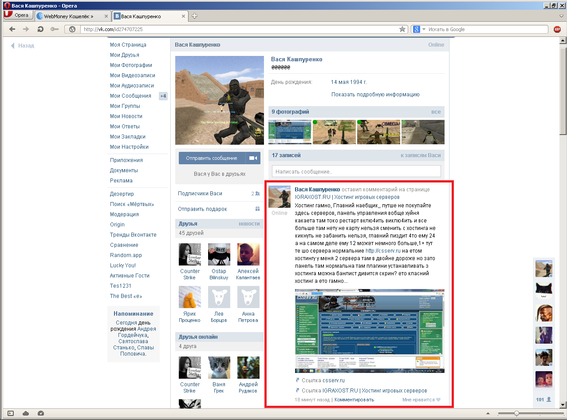
Task: Toggle the Opera panel button in status bar
Action: pos(11,413)
